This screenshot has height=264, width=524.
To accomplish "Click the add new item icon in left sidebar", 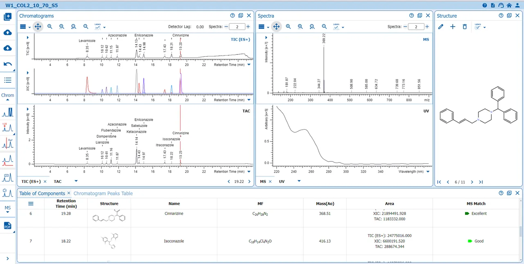I will (x=7, y=17).
